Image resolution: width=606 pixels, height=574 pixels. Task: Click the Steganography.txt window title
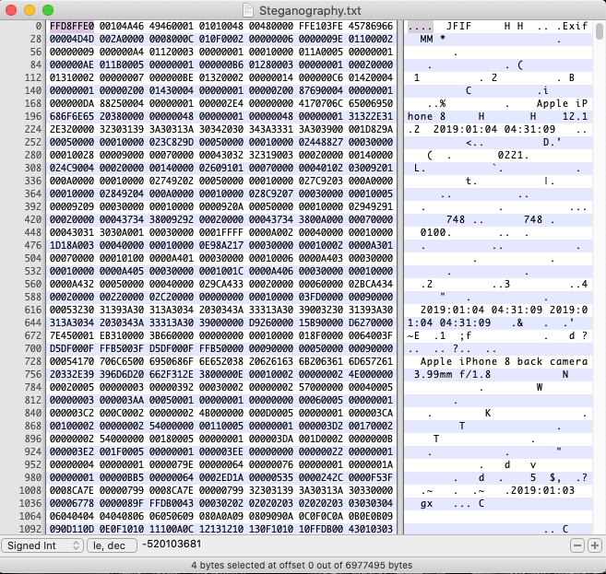click(x=310, y=10)
